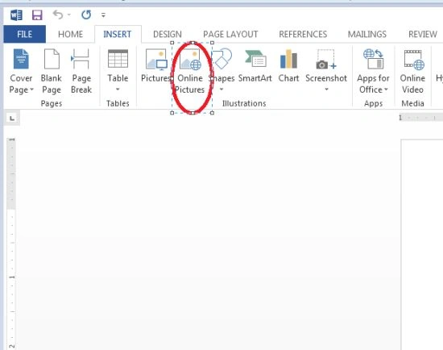Click the Table grid icon
The height and width of the screenshot is (350, 443).
click(118, 59)
